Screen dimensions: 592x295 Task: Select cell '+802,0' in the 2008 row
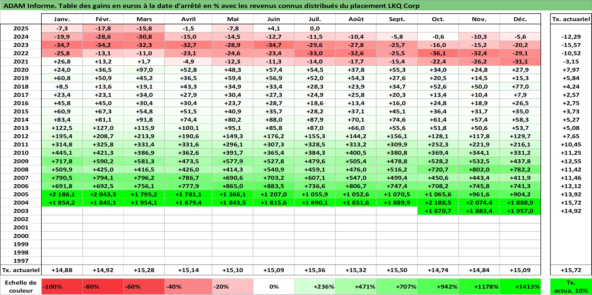coord(479,170)
